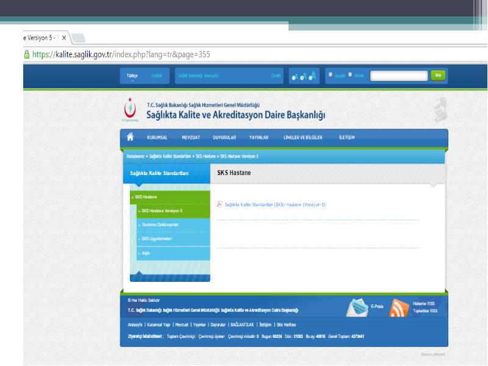Open Yardımcı Dokümanlar in the sidebar
488x366 pixels.
173,224
